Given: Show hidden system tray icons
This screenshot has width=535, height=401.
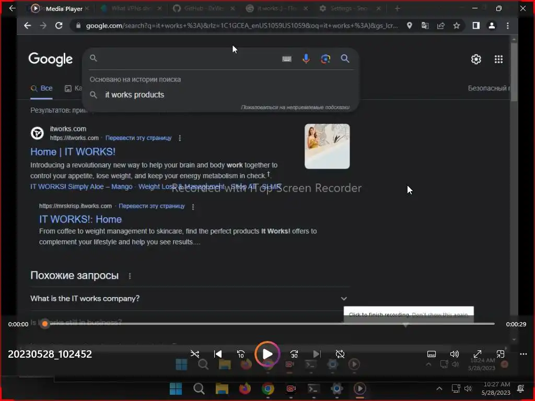Looking at the screenshot, I should [439, 388].
